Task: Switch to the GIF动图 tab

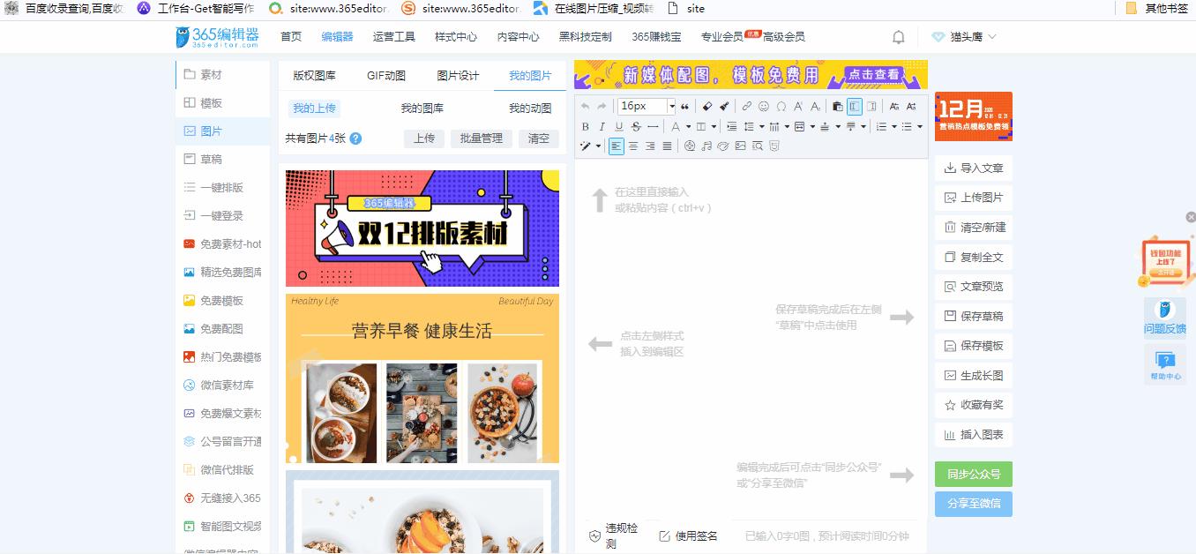Action: coord(386,76)
